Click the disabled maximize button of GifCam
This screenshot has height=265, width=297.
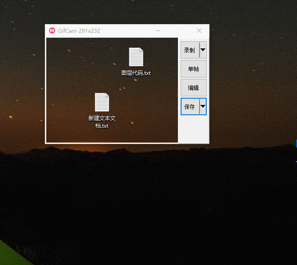point(178,31)
